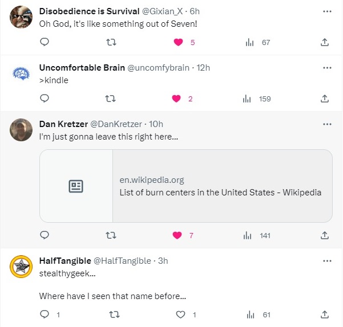The image size is (343, 327).
Task: Open more options for HalfTangible's tweet
Action: click(x=327, y=261)
